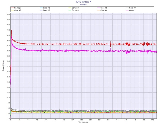Click the 53.0 y-axis value
Viewport: 167px width, 125px height.
(x=8, y=14)
